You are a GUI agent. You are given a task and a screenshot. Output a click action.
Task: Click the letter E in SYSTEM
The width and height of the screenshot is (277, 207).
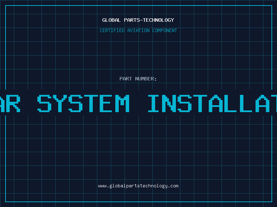(107, 103)
